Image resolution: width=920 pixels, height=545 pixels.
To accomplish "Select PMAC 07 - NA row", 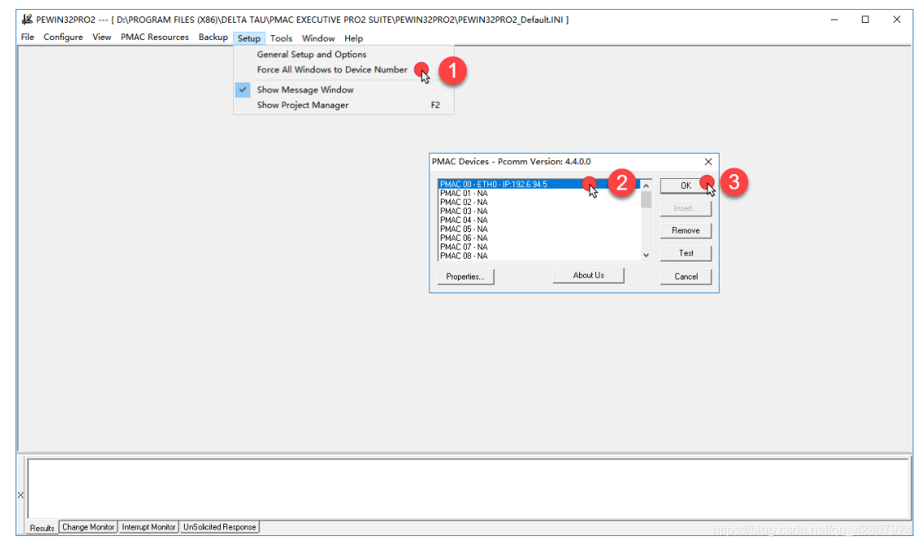I will click(539, 247).
